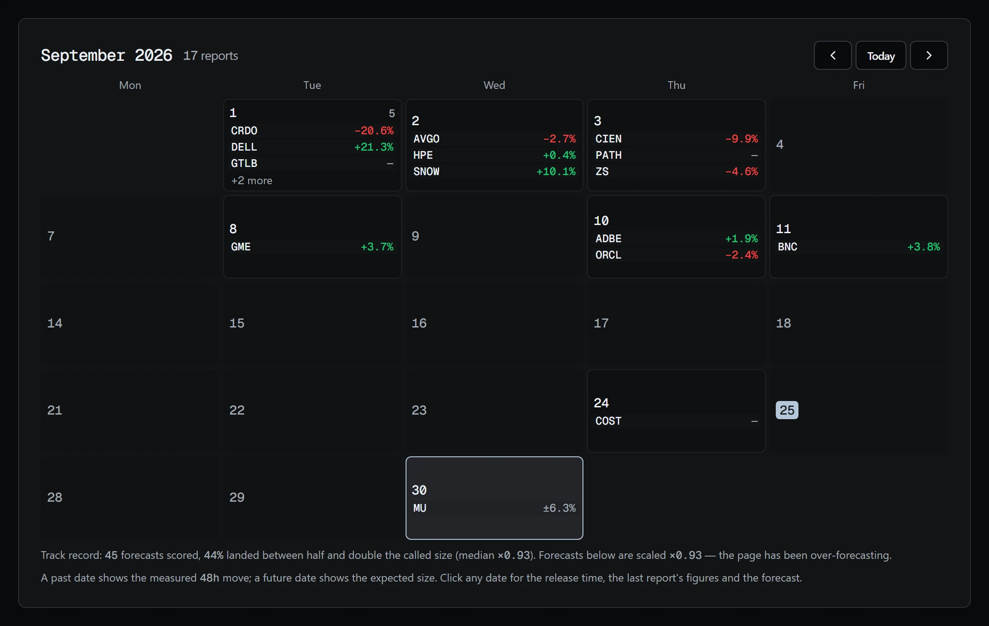The image size is (989, 626).
Task: Select the DELL +21.3% row
Action: (312, 147)
